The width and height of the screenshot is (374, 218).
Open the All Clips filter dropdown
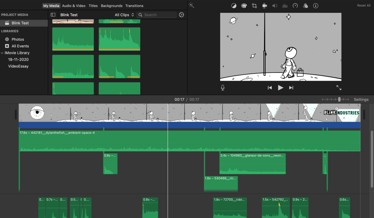124,15
